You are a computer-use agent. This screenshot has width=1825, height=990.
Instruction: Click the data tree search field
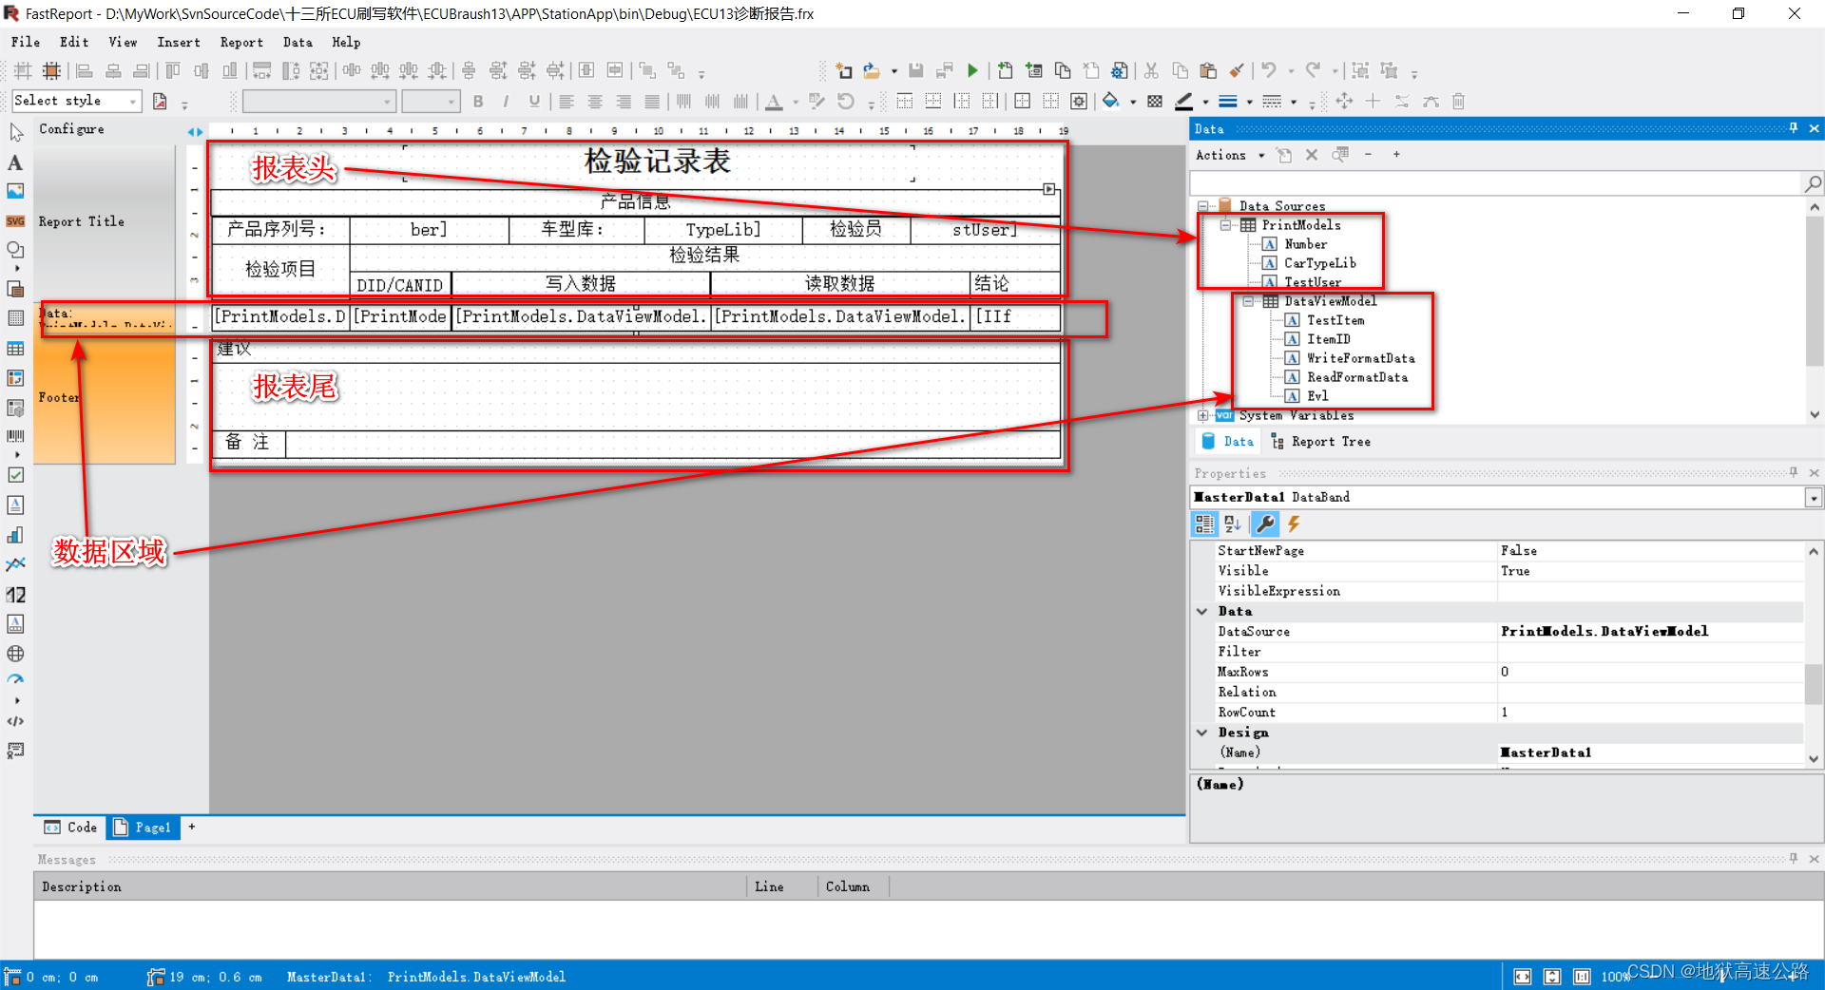click(1492, 182)
